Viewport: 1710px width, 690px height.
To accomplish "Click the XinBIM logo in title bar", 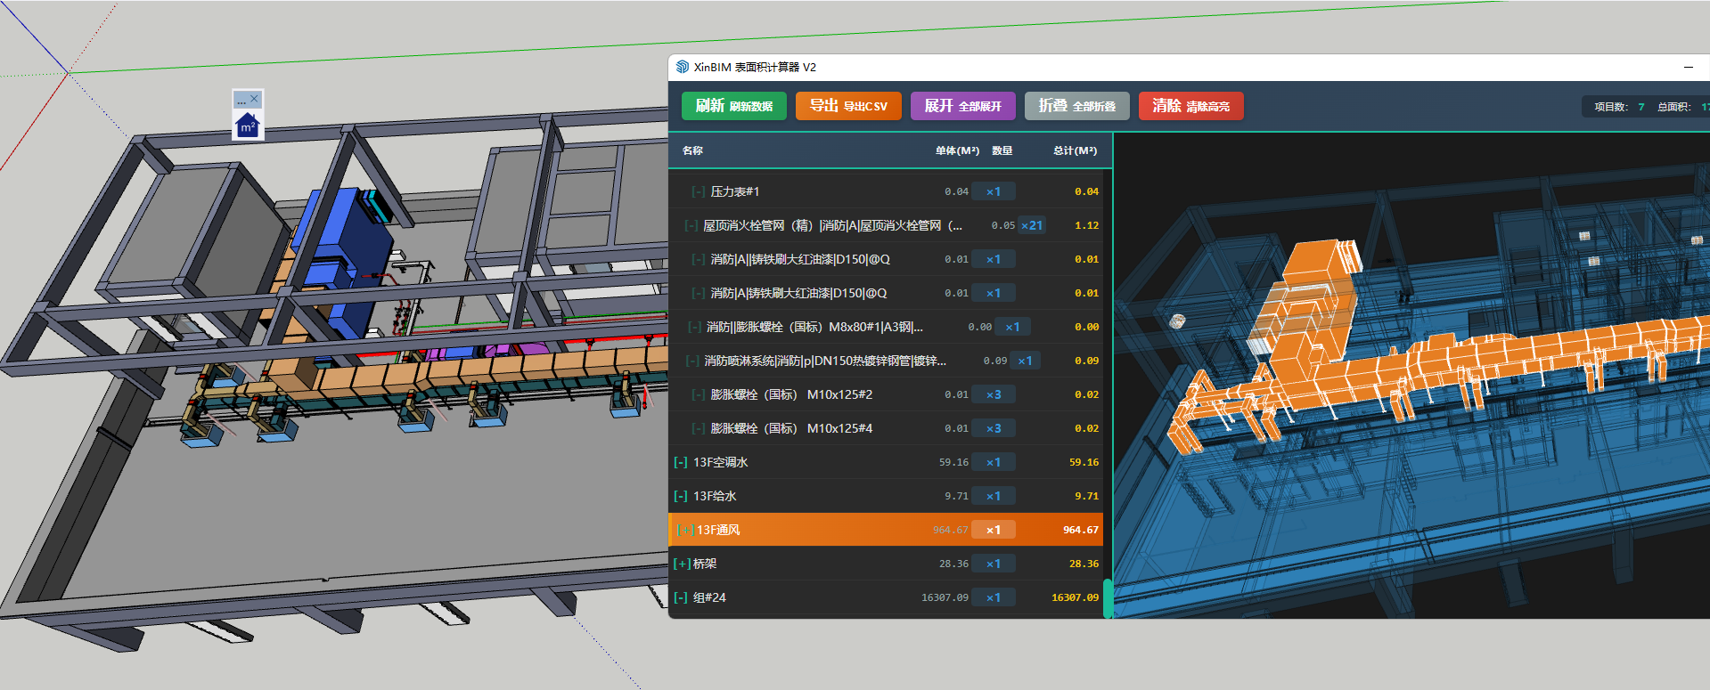I will coord(683,67).
